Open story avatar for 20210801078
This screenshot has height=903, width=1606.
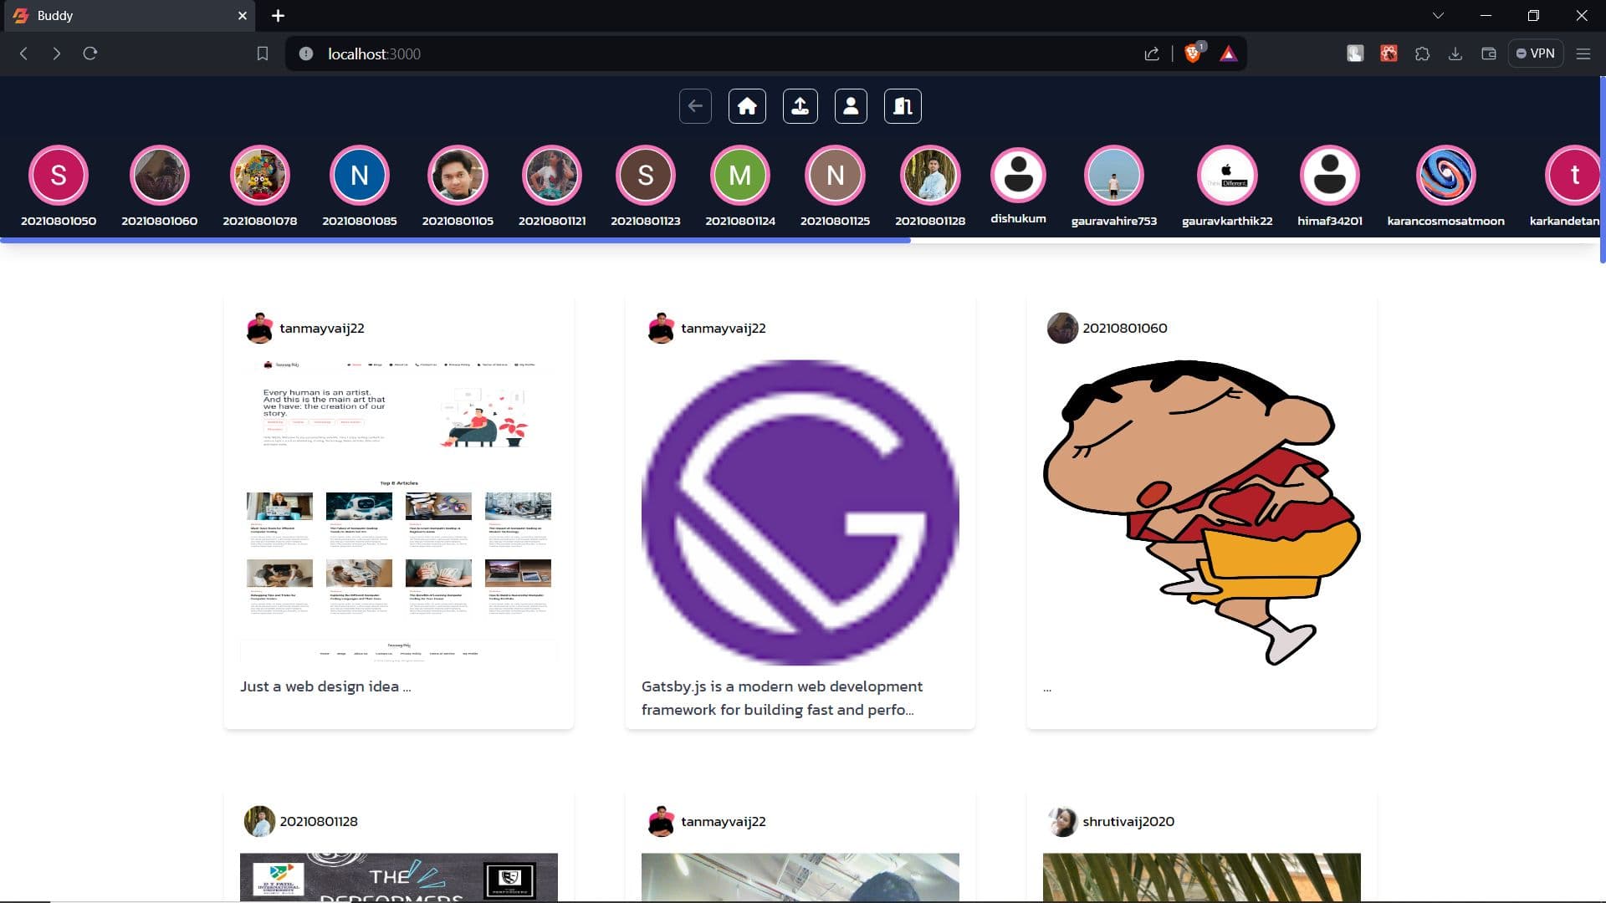tap(260, 176)
